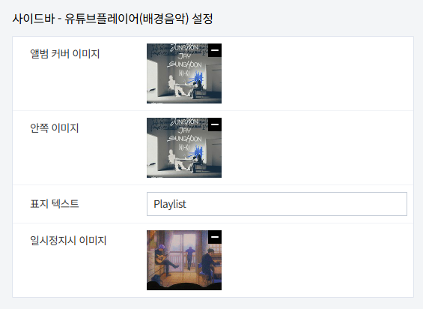Viewport: 423px width, 309px height.
Task: Click JAY handwriting in album cover thumbnail
Action: pos(184,56)
